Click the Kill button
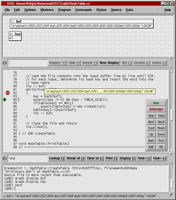Image resolution: width=176 pixels, height=200 pixels. click(x=161, y=147)
